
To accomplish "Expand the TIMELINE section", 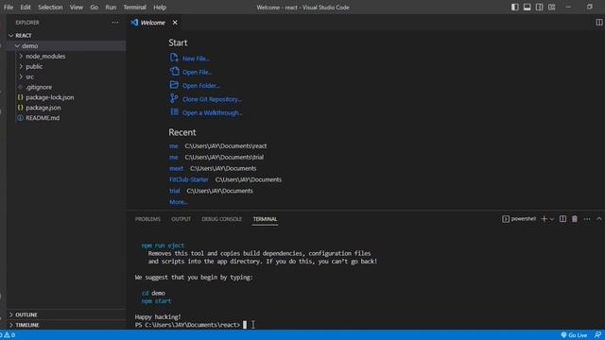I will [x=27, y=325].
